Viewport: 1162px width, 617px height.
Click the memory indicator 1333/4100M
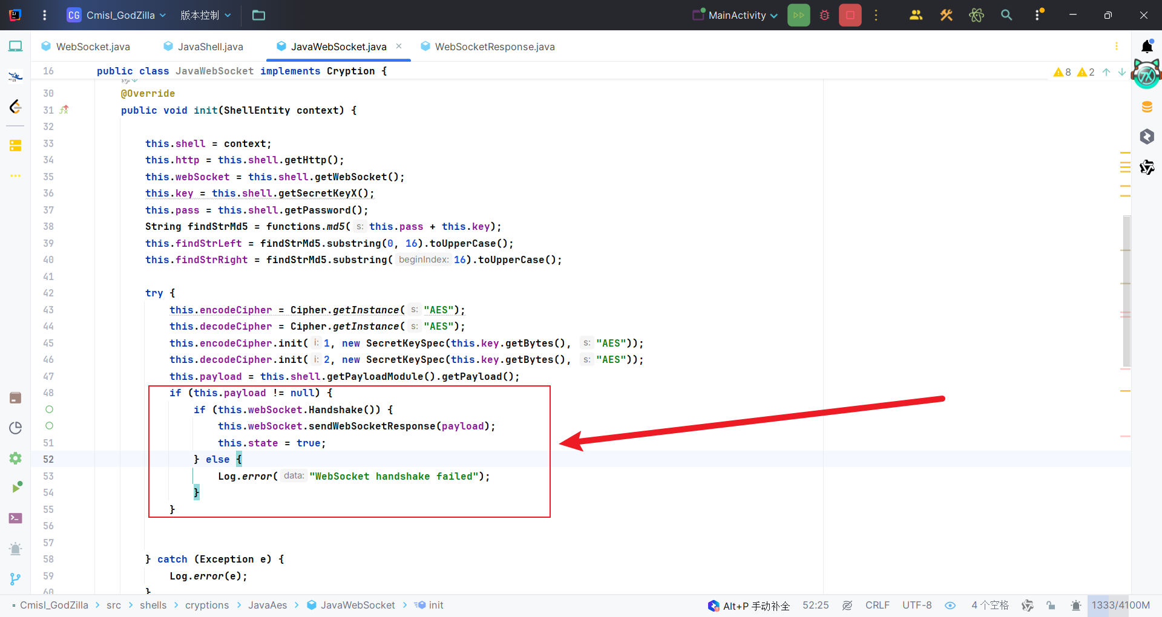coord(1120,605)
